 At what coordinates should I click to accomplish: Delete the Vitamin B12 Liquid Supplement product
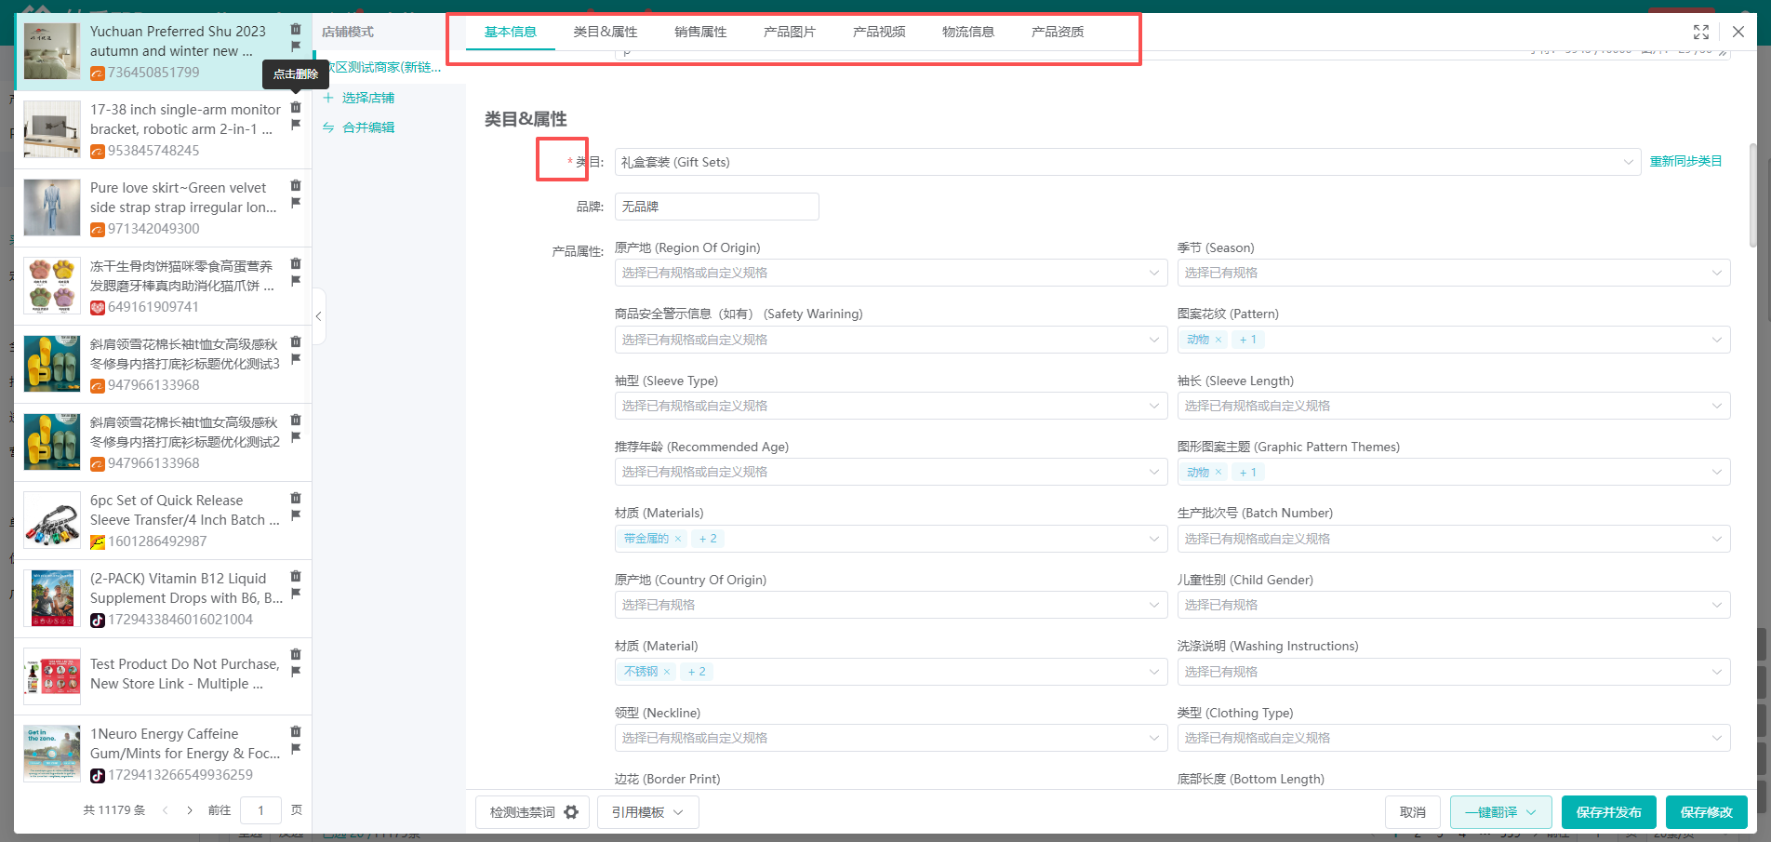point(296,576)
